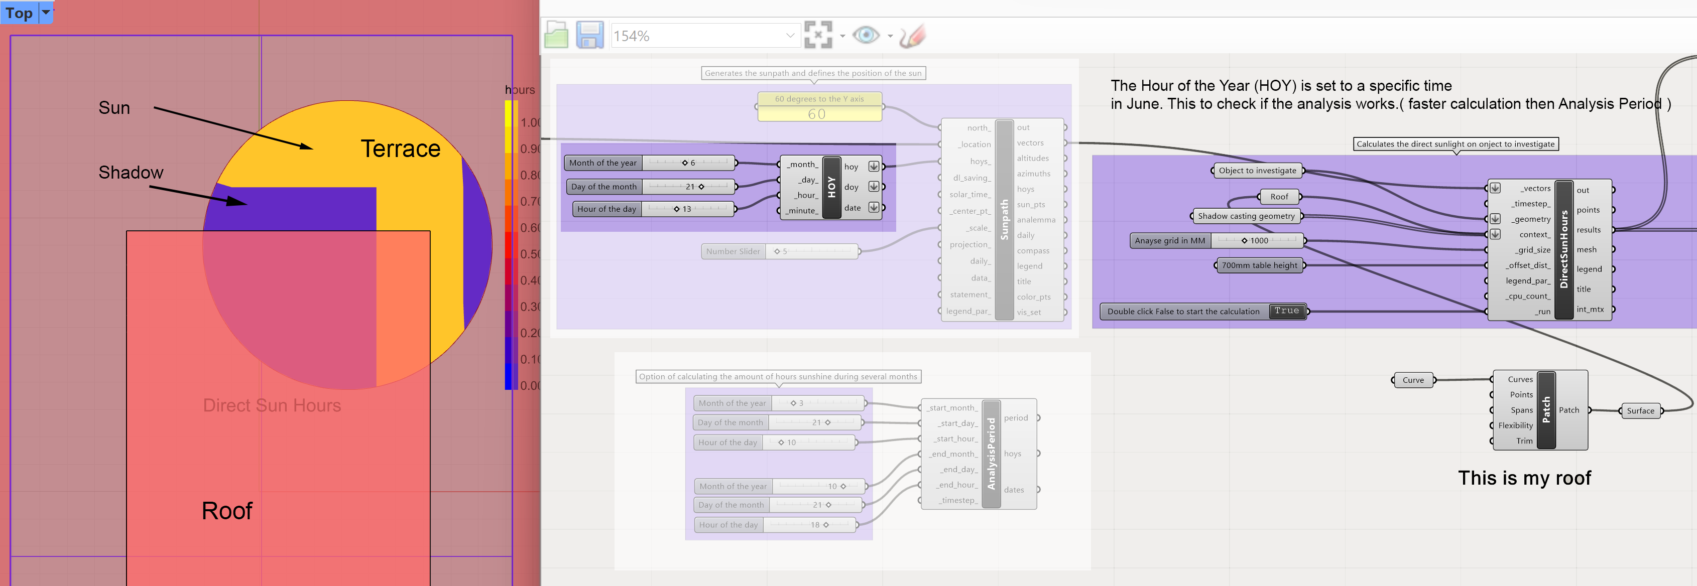Click the context input arrow toggle
This screenshot has height=586, width=1697.
point(1495,234)
